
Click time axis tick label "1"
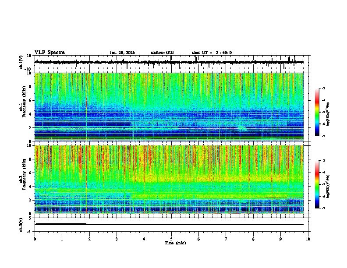point(62,239)
